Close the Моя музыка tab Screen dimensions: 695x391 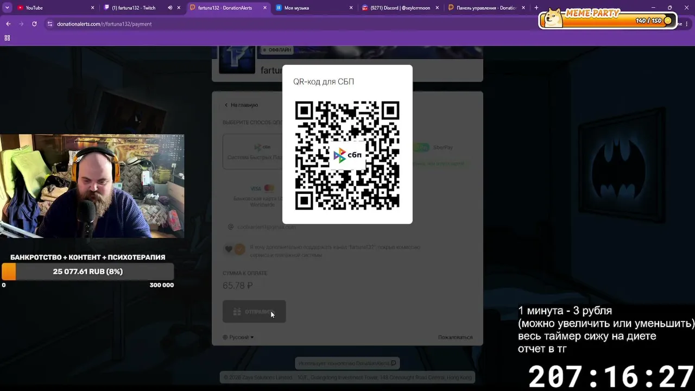tap(351, 8)
